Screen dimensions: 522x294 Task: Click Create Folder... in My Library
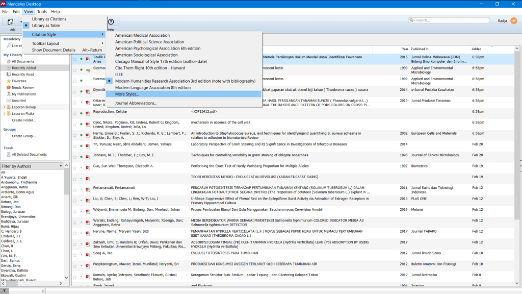click(x=24, y=120)
